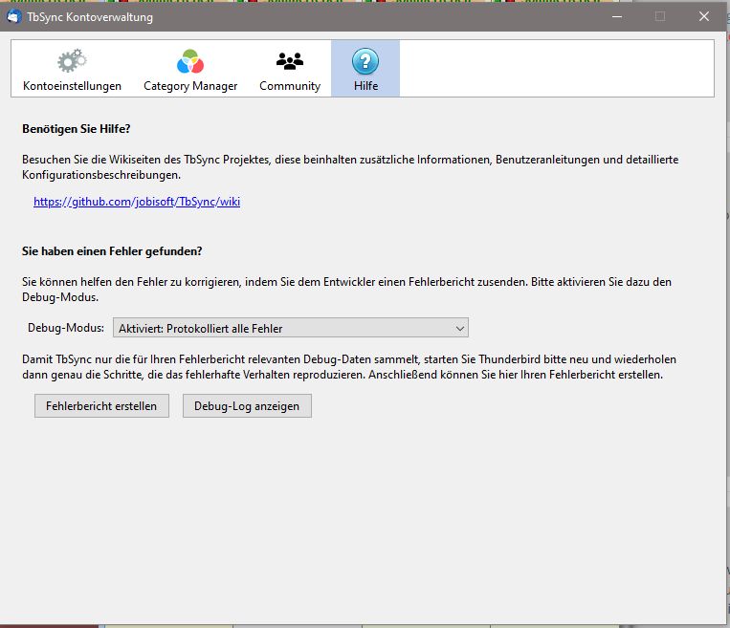The height and width of the screenshot is (628, 730).
Task: Click the Thunderbird icon in the title bar
Action: (14, 16)
